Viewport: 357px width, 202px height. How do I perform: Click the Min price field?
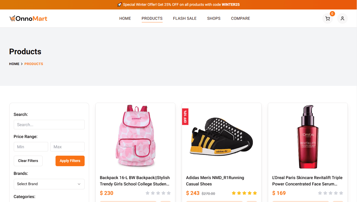click(x=31, y=147)
